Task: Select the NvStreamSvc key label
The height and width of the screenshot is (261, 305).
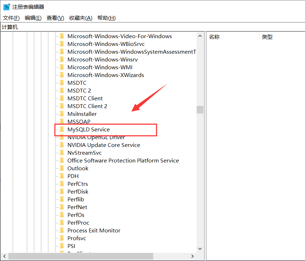Action: [84, 153]
